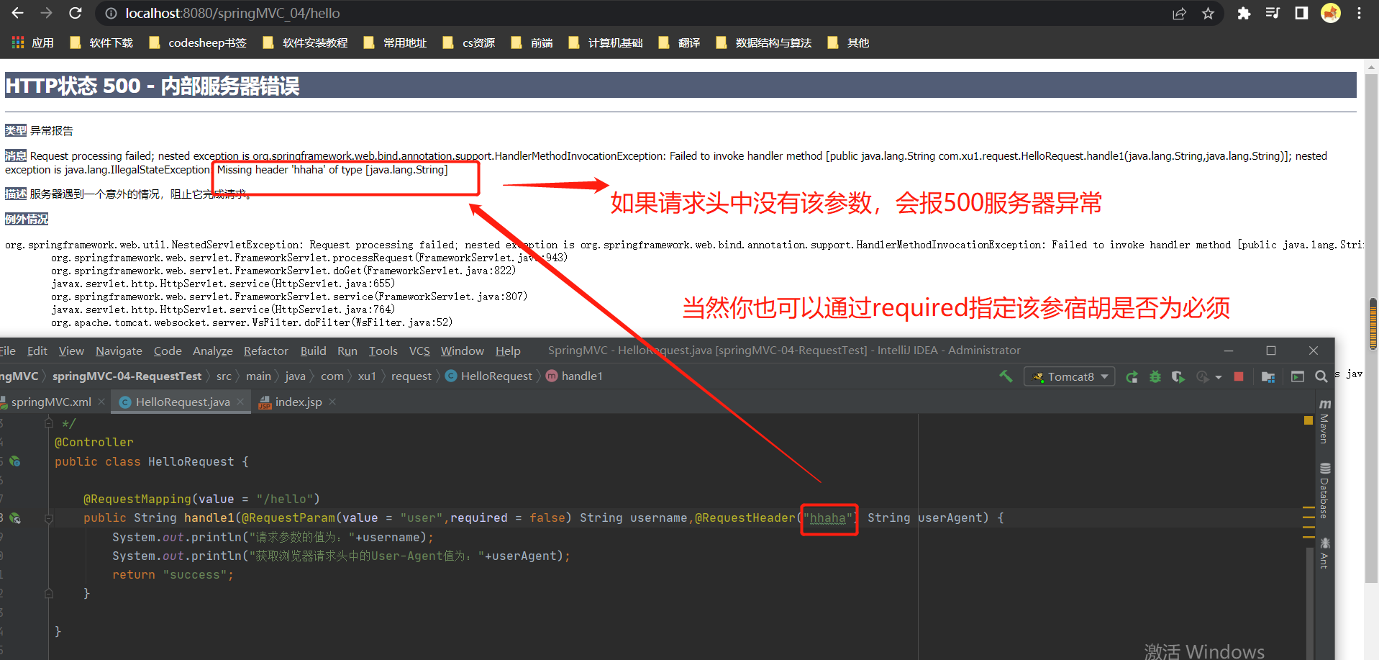
Task: Open the 软件下载 bookmark folder
Action: tap(101, 42)
